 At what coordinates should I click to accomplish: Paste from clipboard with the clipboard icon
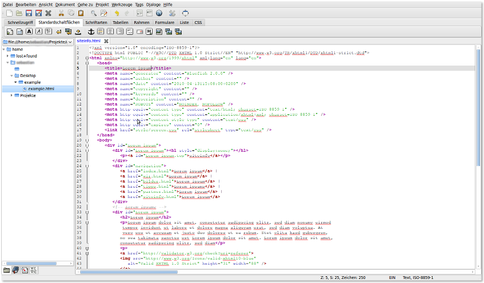[x=81, y=13]
